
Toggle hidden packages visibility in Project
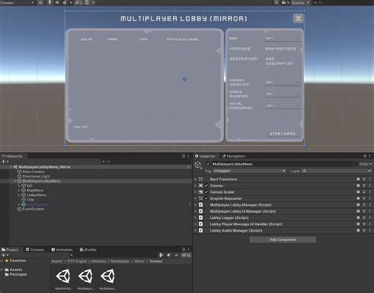click(x=186, y=255)
